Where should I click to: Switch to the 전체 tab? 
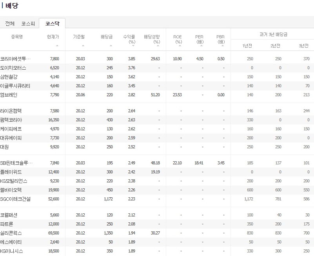pos(10,23)
